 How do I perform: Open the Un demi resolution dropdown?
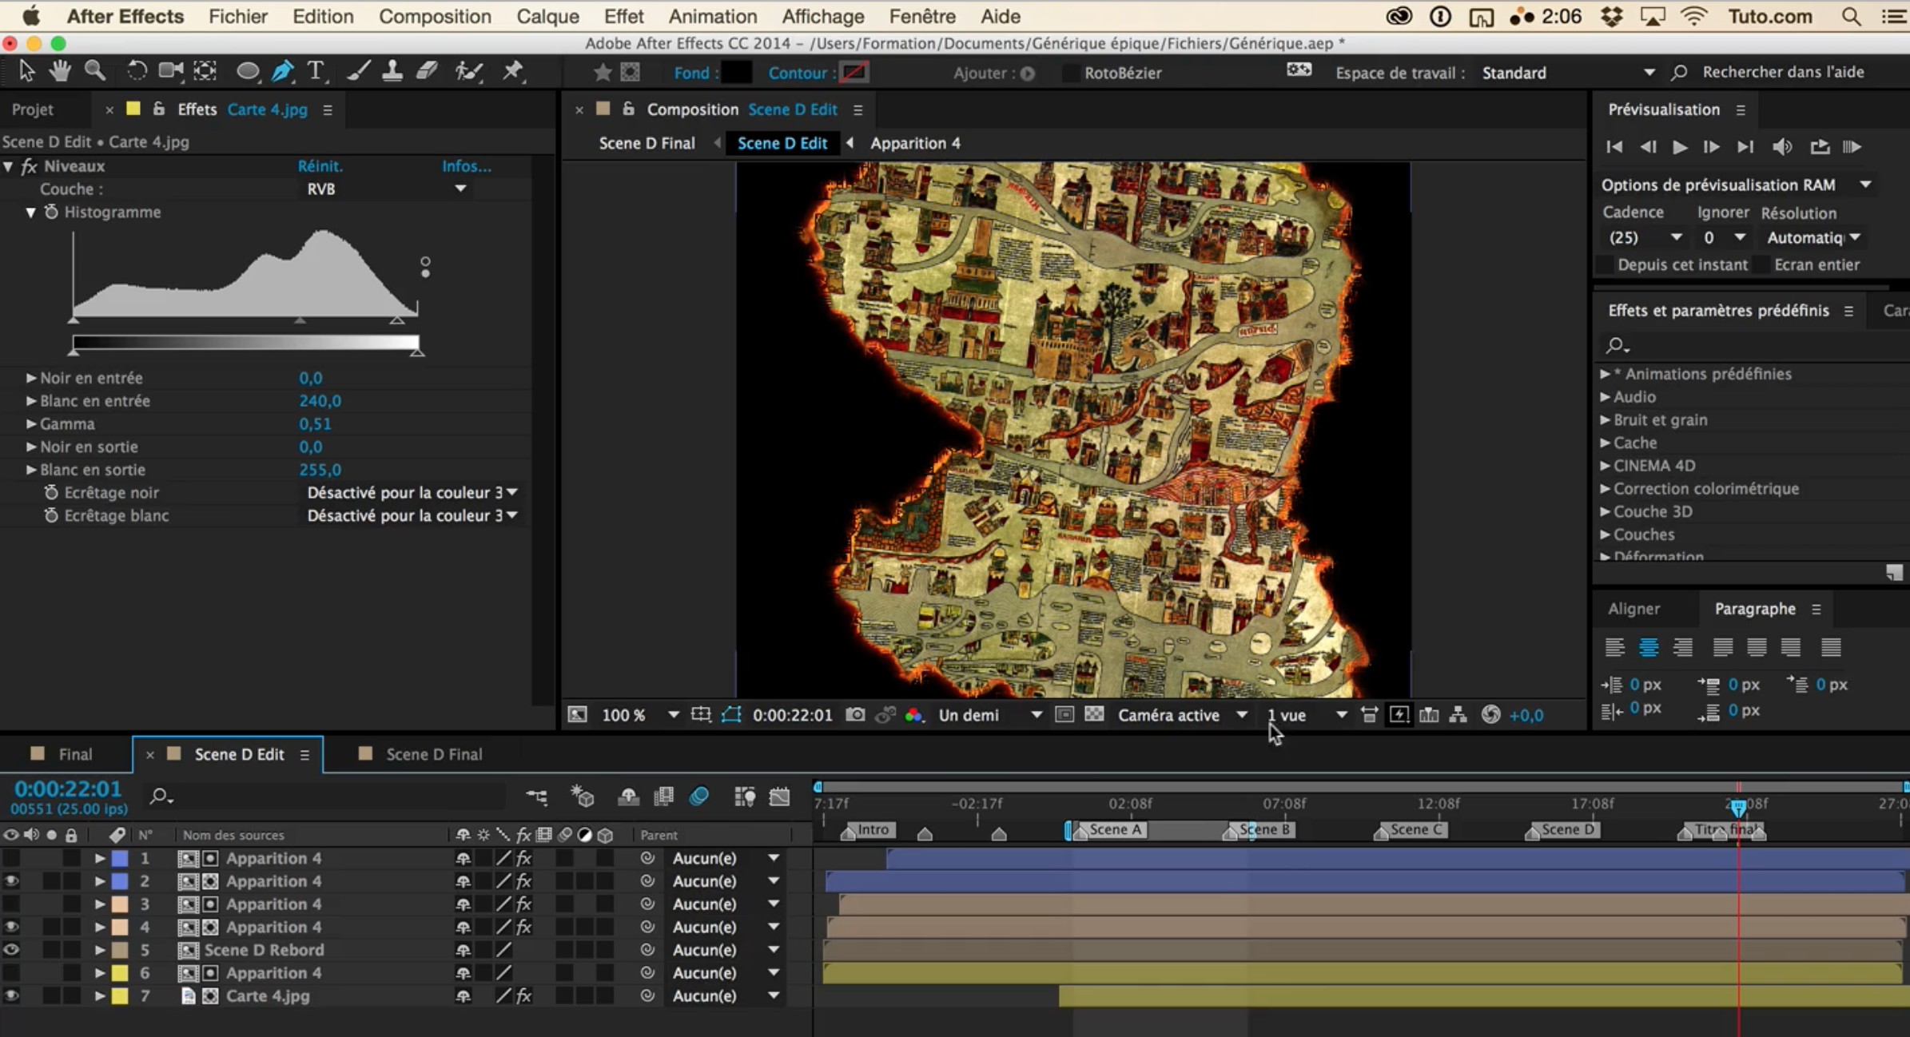(989, 715)
